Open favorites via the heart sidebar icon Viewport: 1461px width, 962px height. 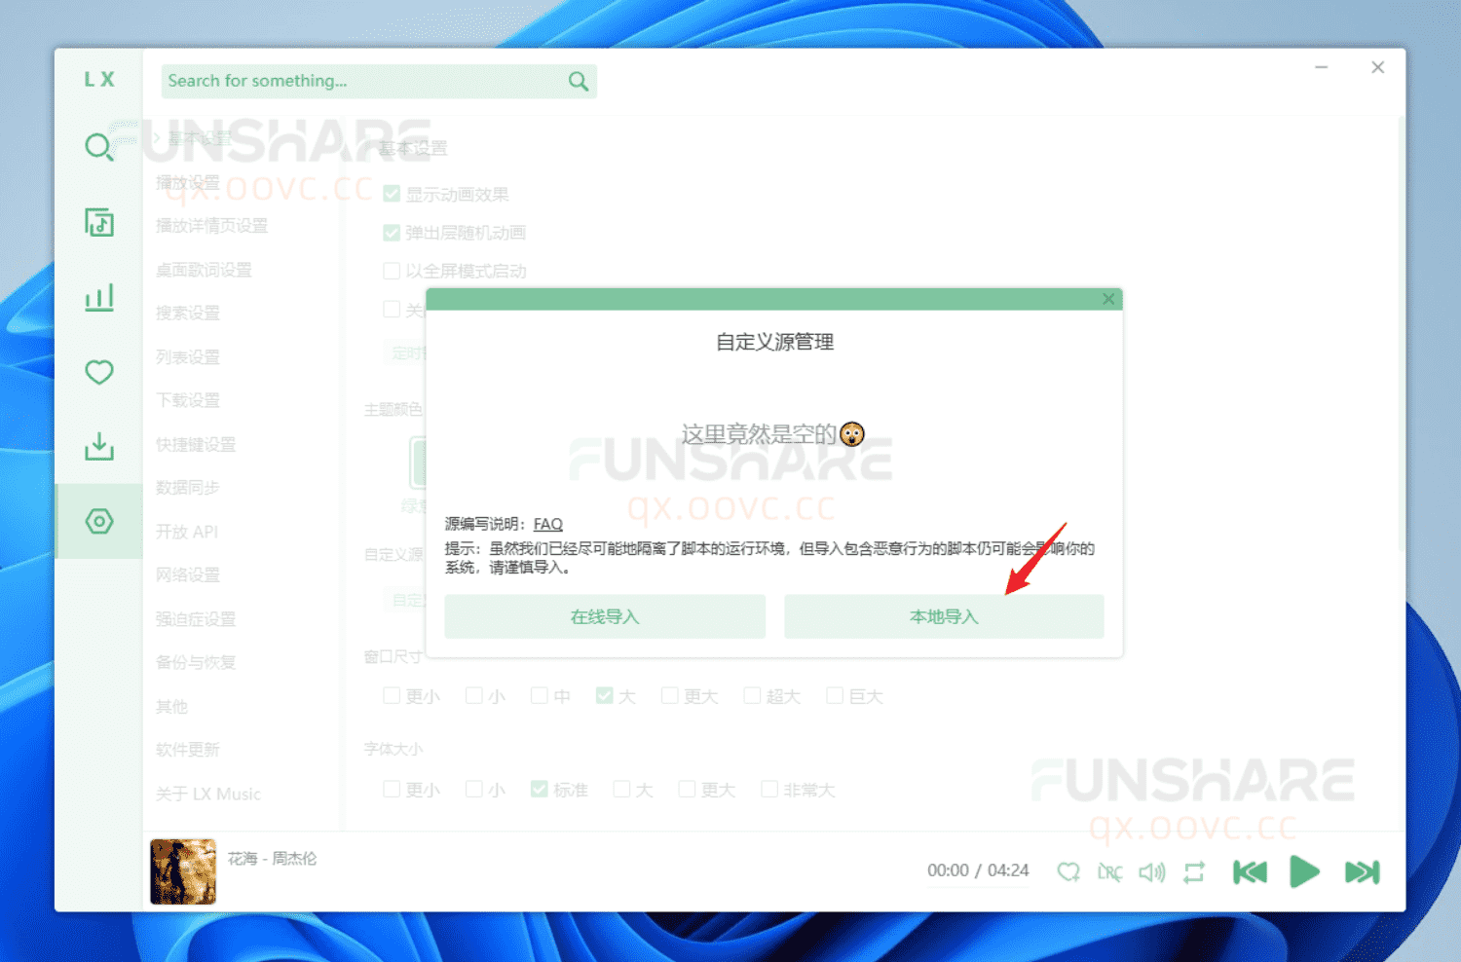pos(98,372)
